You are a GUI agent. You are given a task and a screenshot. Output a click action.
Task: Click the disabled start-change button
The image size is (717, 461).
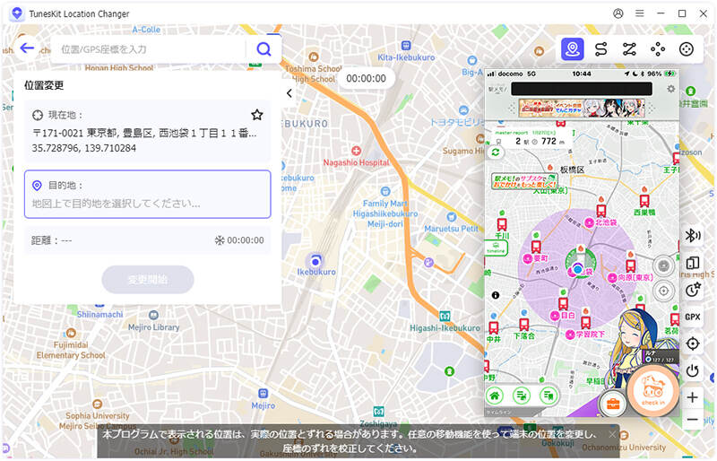(148, 279)
